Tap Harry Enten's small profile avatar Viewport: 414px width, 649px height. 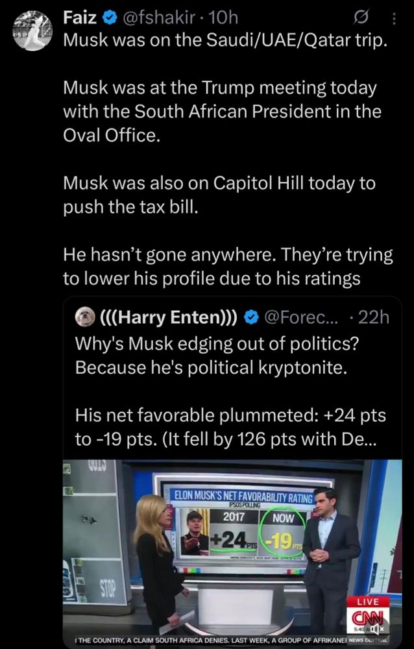(x=85, y=317)
